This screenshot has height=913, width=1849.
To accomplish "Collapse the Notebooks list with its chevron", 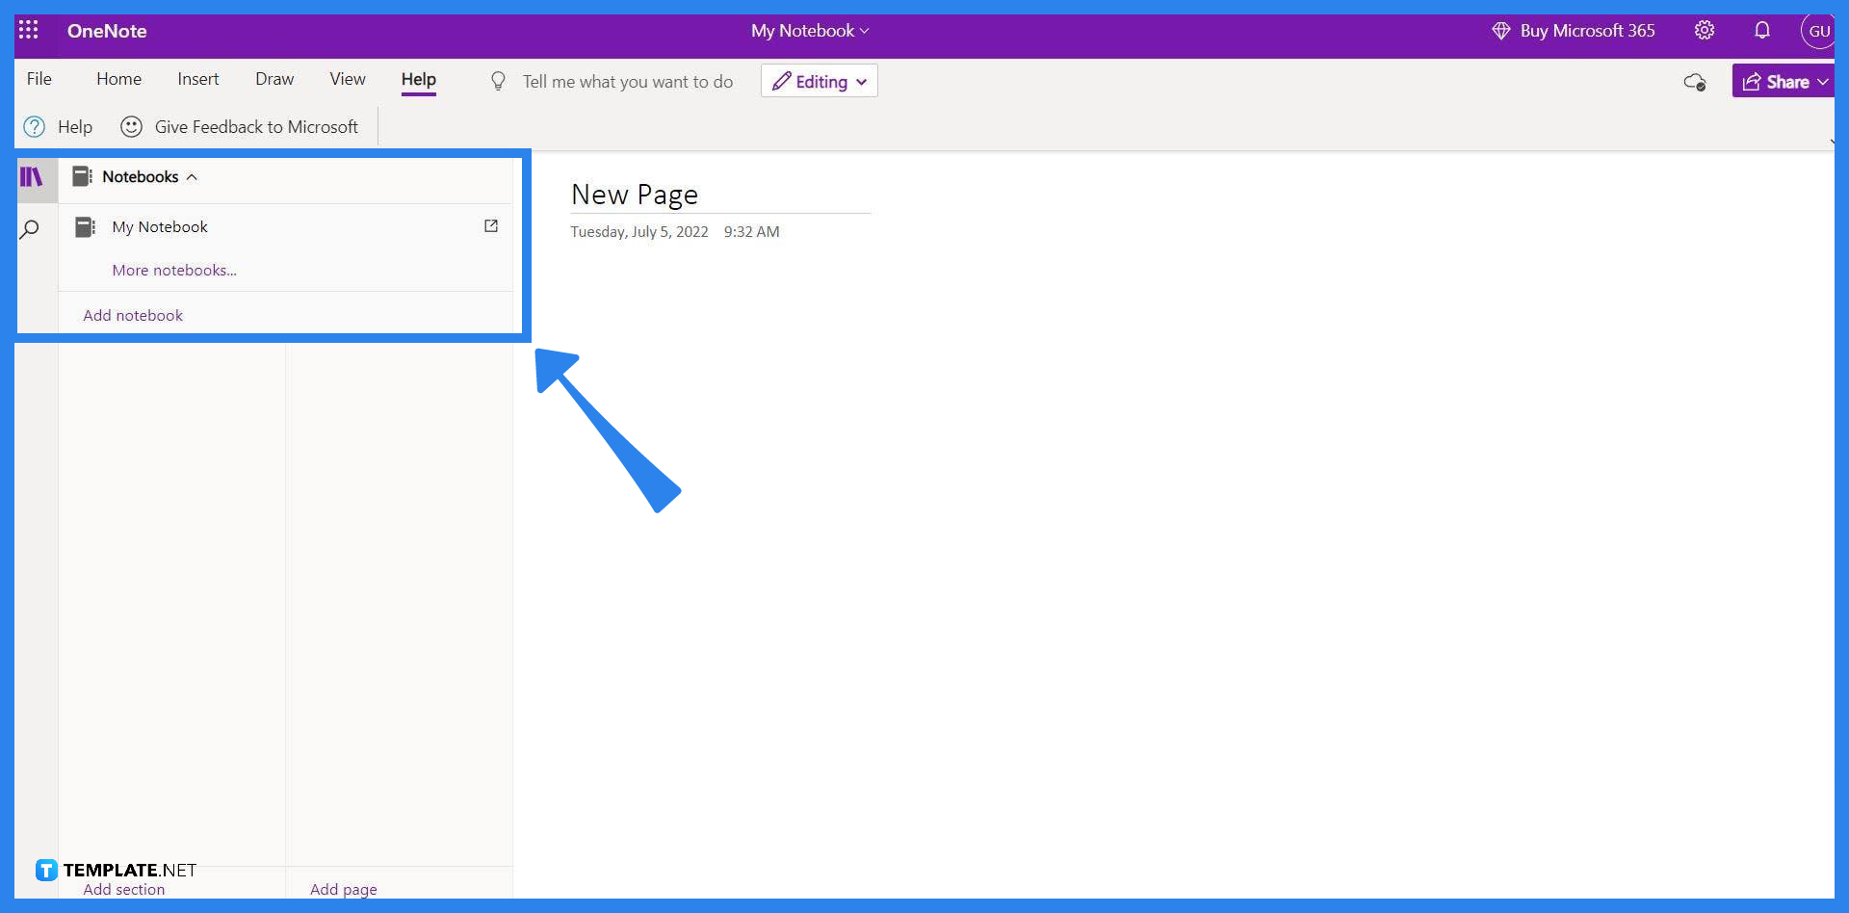I will [x=193, y=176].
